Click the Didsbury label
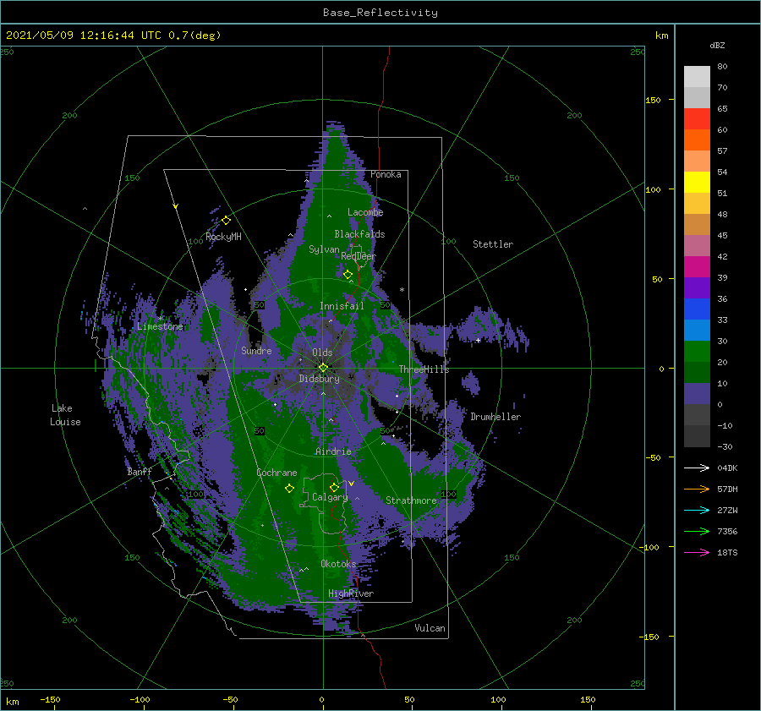Screen dimensions: 761x711 [x=320, y=379]
